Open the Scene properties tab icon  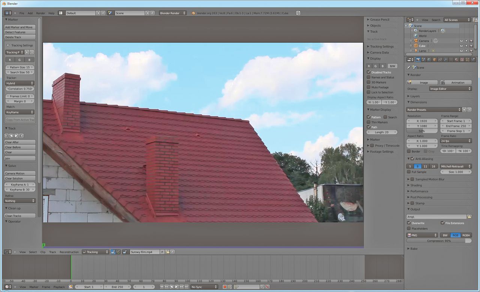[423, 60]
